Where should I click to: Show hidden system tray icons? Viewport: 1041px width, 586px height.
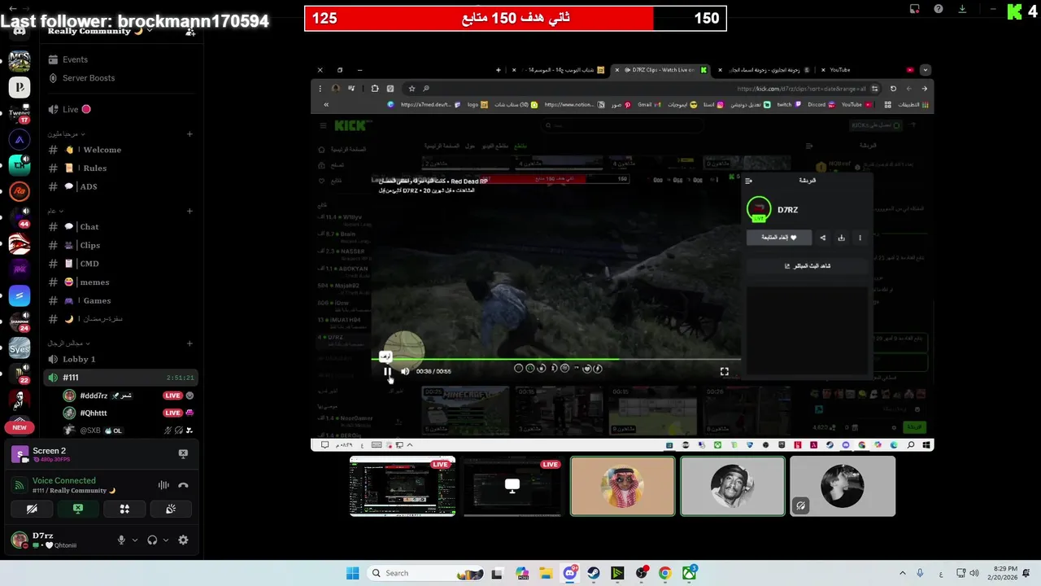tap(902, 573)
